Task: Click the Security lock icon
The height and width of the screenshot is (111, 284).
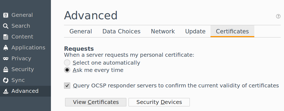Action: coord(5,69)
